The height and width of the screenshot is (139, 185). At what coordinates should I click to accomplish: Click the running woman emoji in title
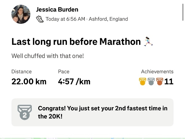(x=148, y=41)
